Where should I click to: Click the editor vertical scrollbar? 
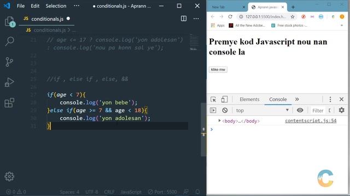[x=203, y=130]
